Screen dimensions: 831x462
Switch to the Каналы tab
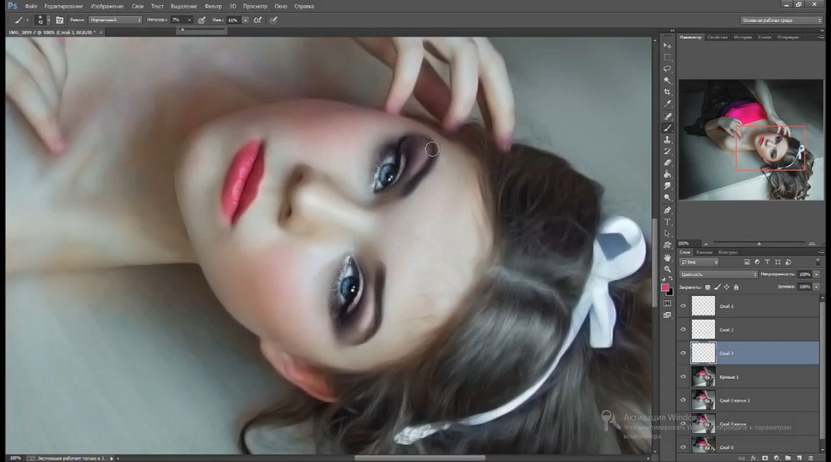[x=704, y=252]
